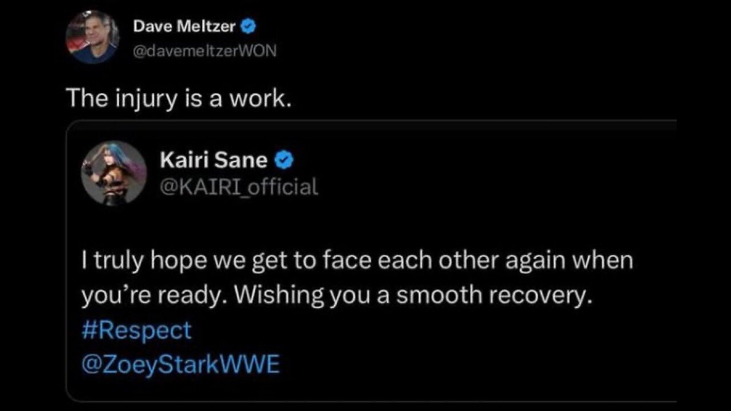Click Dave Meltzer's blue verified badge
Viewport: 731px width, 411px height.
pos(248,26)
